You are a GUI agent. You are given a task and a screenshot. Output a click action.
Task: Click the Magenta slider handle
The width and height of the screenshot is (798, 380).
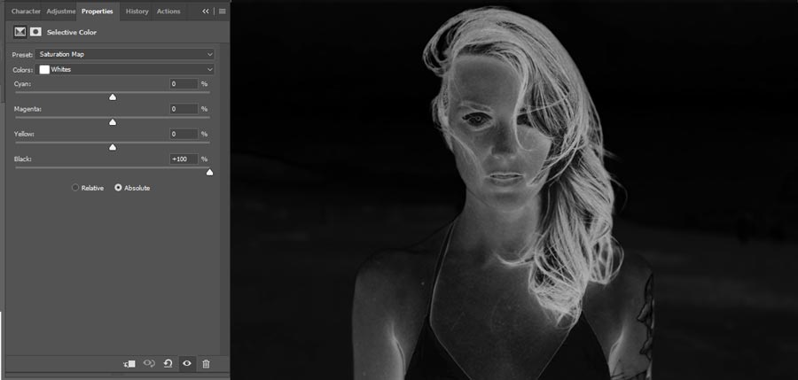coord(113,122)
